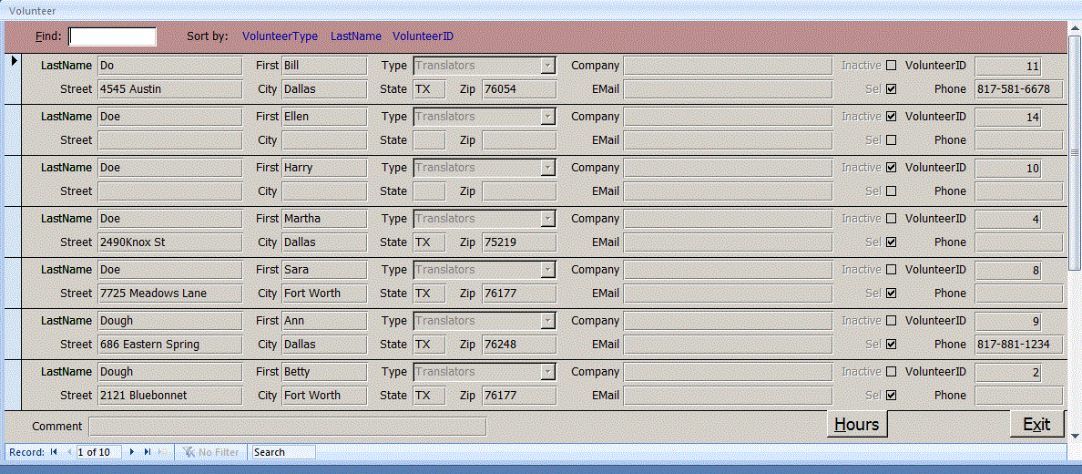Open Type dropdown for Ellen Doe
The height and width of the screenshot is (474, 1082).
(x=548, y=117)
